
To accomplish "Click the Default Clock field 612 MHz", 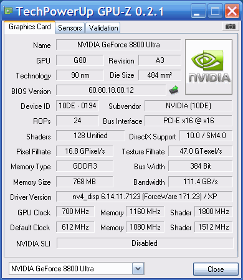I will tap(75, 227).
